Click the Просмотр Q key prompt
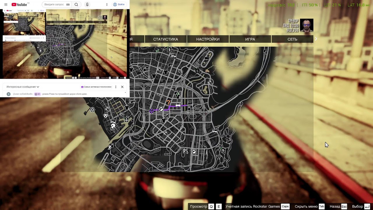Image resolution: width=373 pixels, height=210 pixels. pos(202,206)
